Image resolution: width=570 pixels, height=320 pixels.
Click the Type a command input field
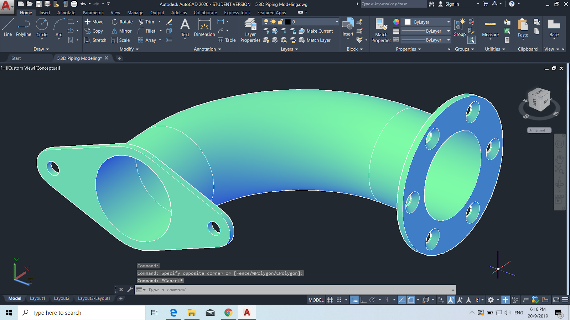point(249,290)
